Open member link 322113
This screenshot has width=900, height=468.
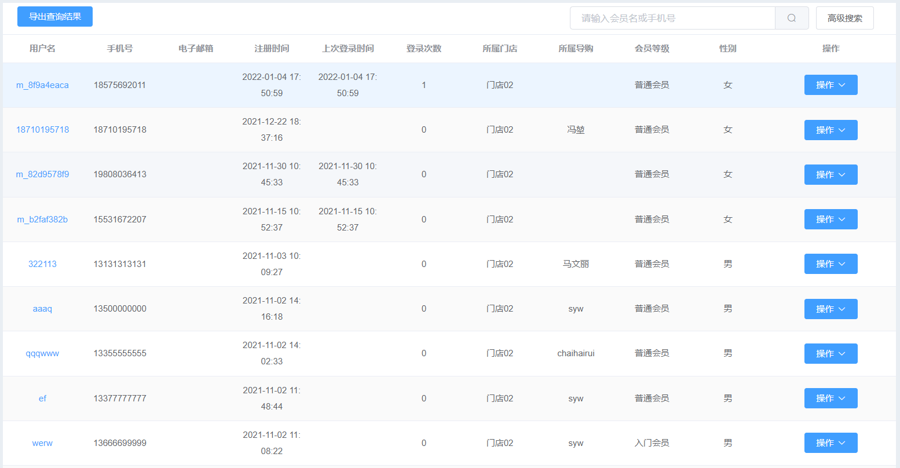[x=42, y=264]
